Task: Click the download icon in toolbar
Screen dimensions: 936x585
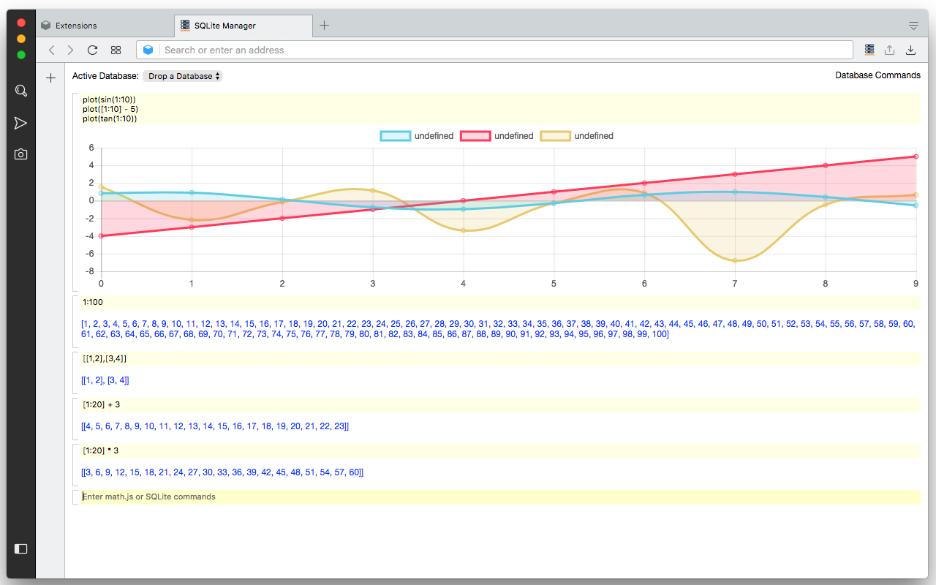Action: [910, 49]
